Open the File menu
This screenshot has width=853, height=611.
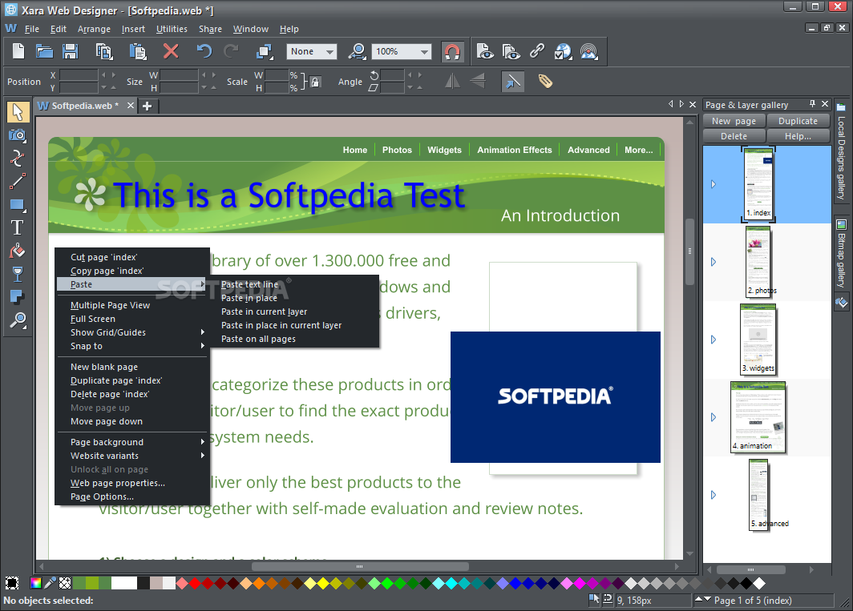(31, 29)
